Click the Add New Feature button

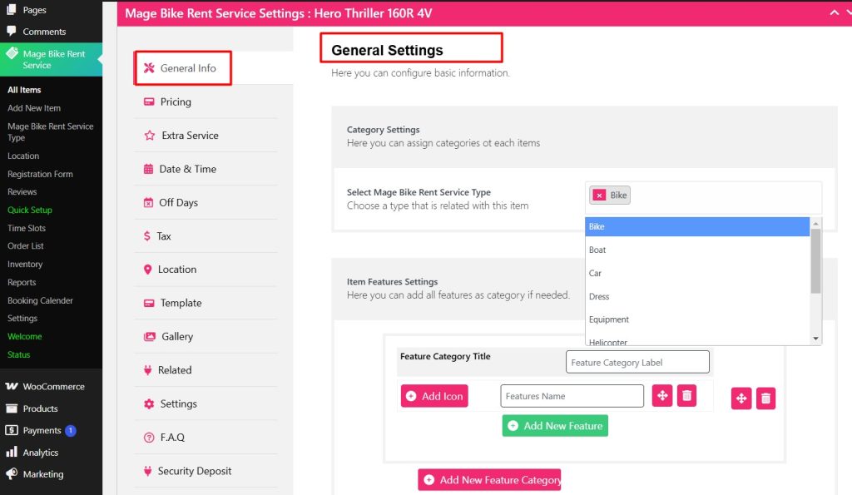555,425
